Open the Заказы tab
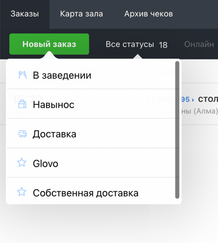This screenshot has width=218, height=243. point(25,14)
